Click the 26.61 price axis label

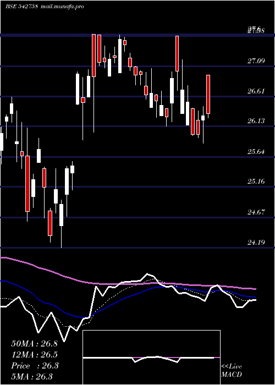coord(256,91)
